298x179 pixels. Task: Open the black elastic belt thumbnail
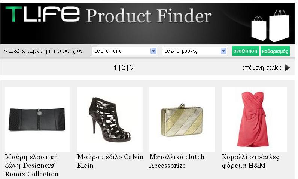tap(38, 120)
